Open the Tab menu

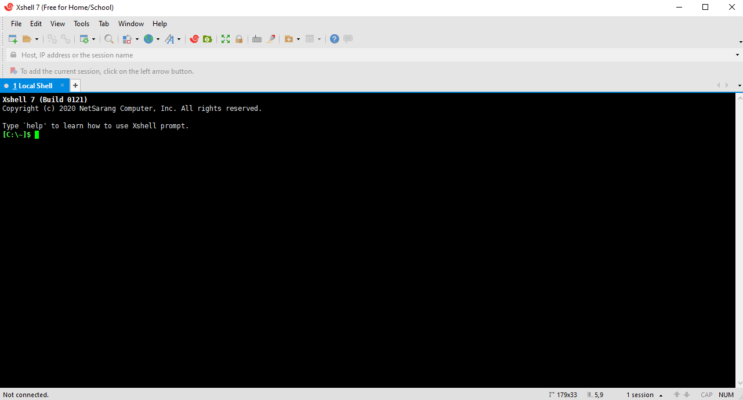[x=104, y=24]
